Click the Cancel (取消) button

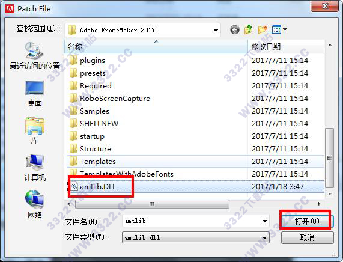pos(308,238)
